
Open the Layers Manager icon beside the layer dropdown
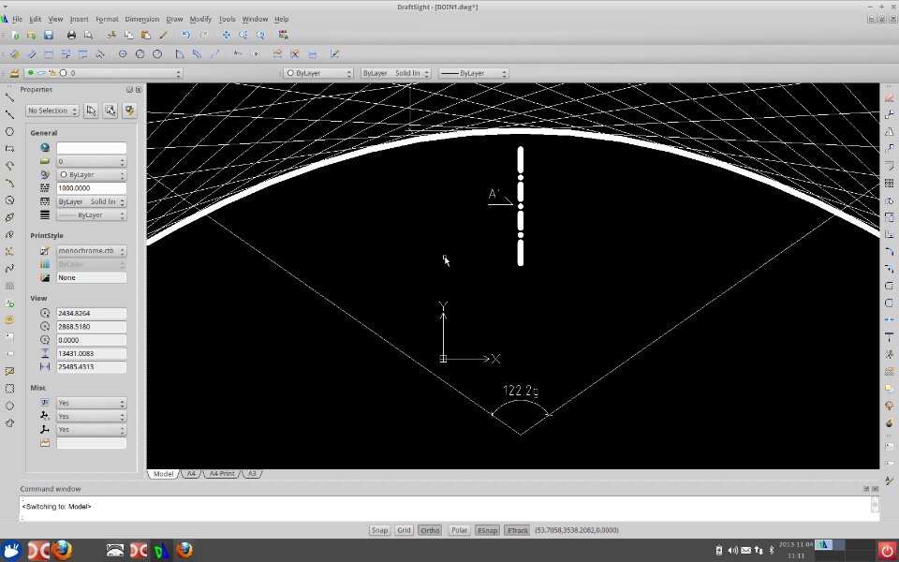coord(14,73)
